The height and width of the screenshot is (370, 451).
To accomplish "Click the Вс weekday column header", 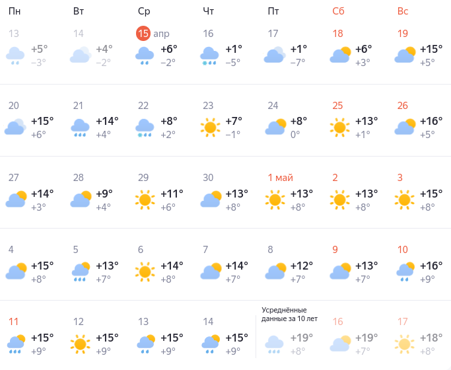I will tap(403, 11).
